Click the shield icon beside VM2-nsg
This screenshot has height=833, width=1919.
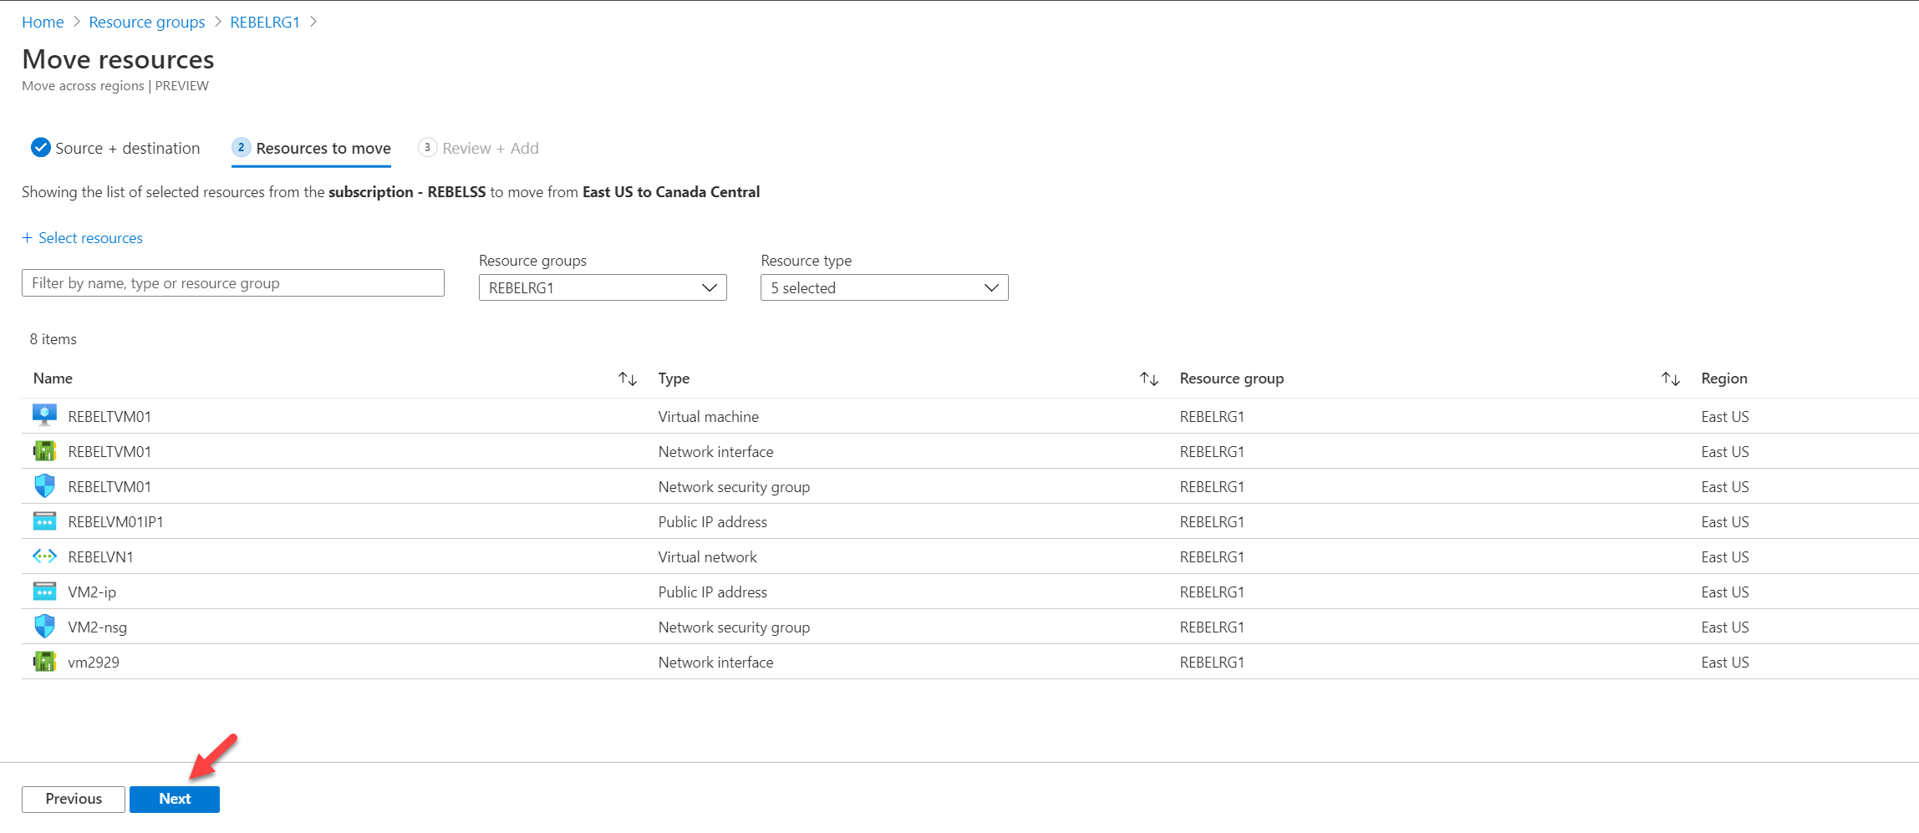(43, 626)
